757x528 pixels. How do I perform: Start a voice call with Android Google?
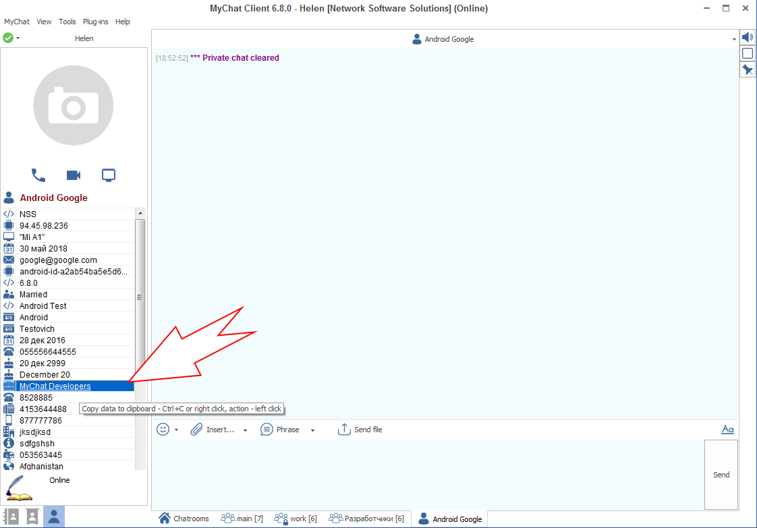point(38,175)
